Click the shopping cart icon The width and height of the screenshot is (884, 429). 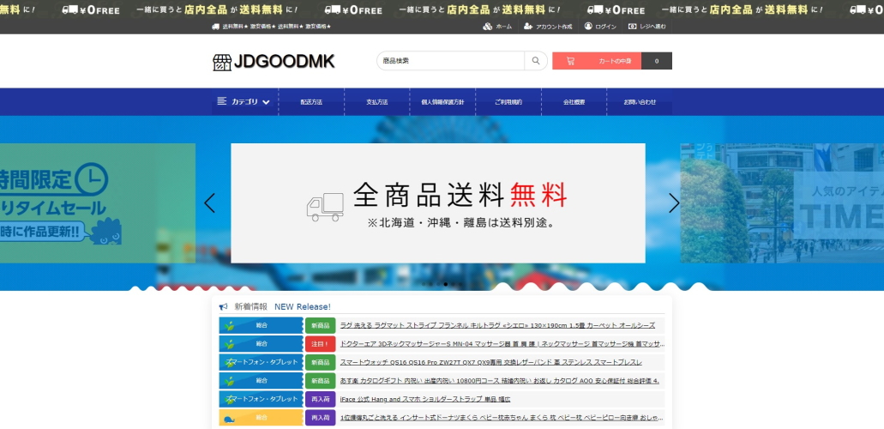[570, 61]
